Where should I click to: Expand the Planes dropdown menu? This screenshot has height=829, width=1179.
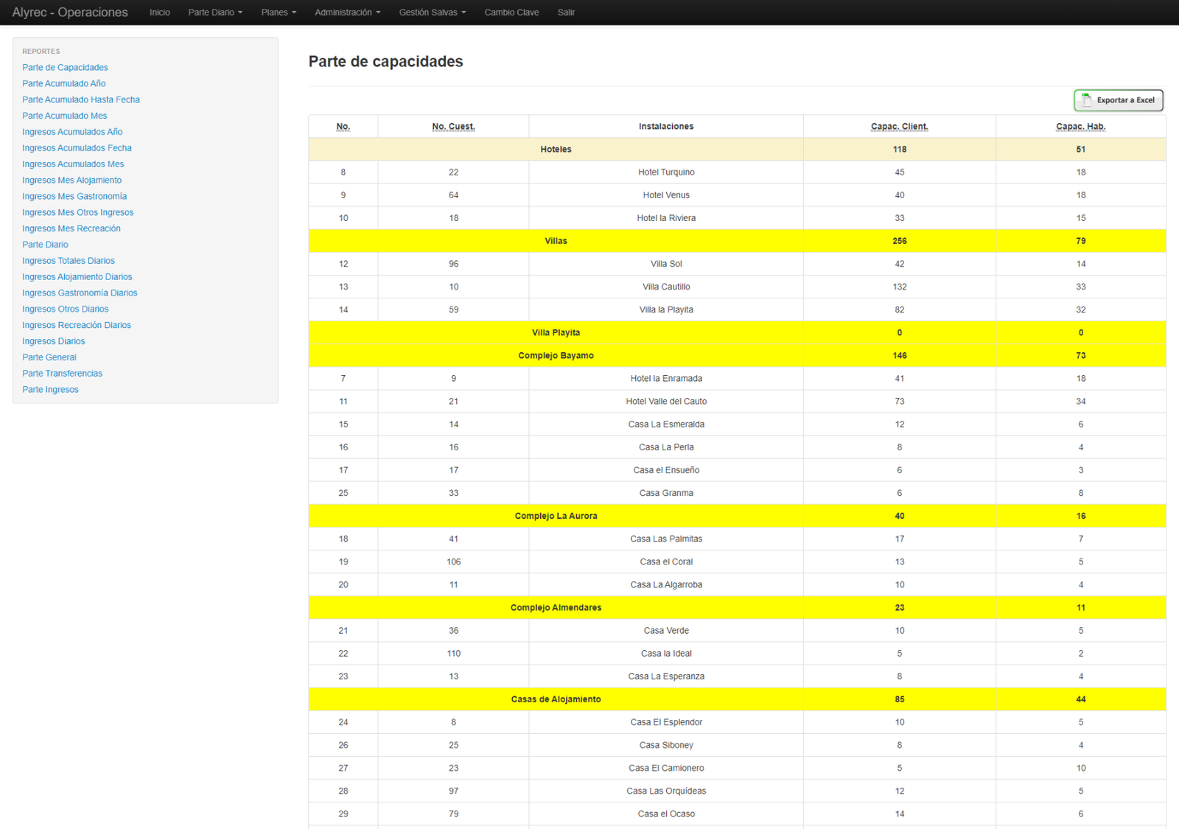point(279,13)
